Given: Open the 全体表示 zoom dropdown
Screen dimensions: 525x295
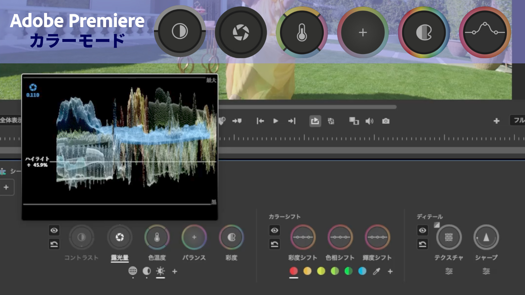Looking at the screenshot, I should [x=11, y=120].
